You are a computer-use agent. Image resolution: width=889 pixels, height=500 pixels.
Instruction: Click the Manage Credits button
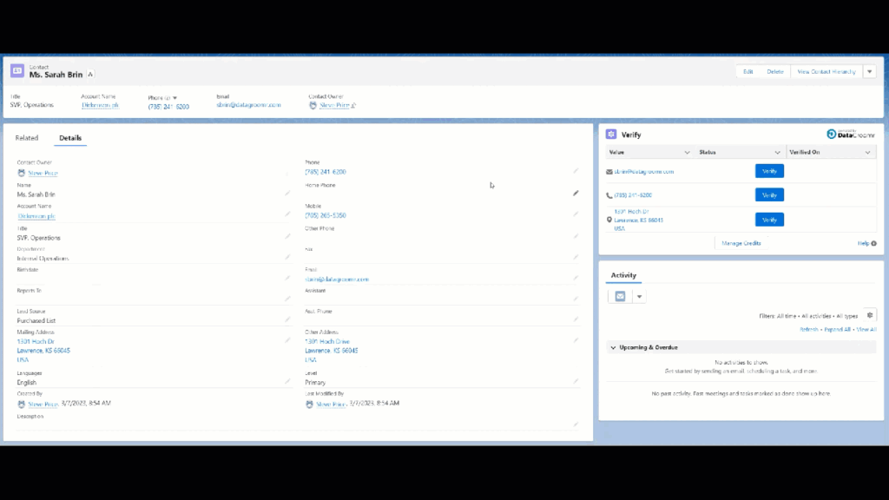coord(741,243)
